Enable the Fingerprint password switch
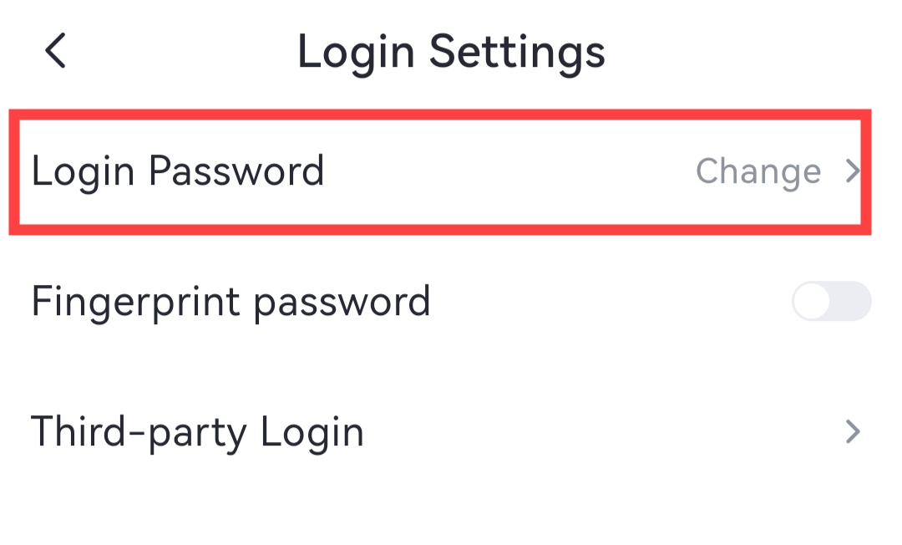The image size is (902, 545). tap(831, 302)
